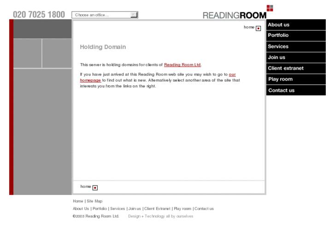The height and width of the screenshot is (251, 335).
Task: Open the Services menu item
Action: pos(296,47)
